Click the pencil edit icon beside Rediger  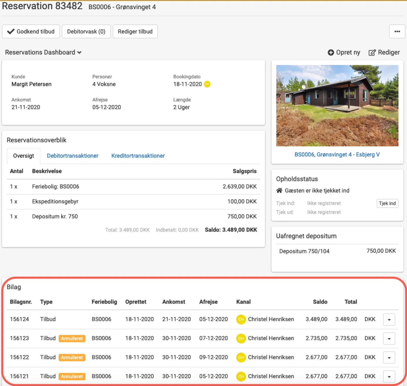pos(372,52)
